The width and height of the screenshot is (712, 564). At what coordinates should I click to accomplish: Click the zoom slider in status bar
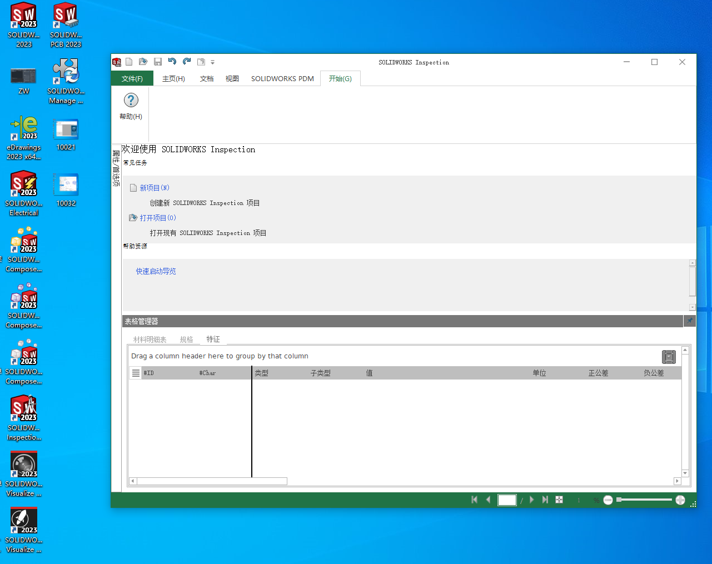(x=645, y=500)
